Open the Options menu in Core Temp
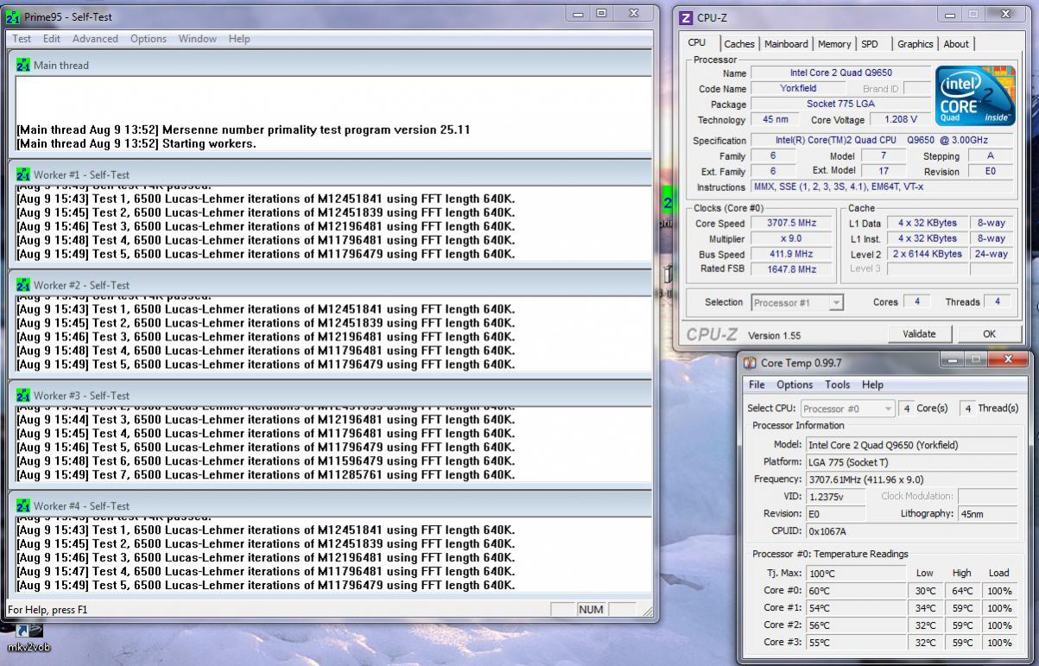Viewport: 1039px width, 666px height. tap(795, 385)
